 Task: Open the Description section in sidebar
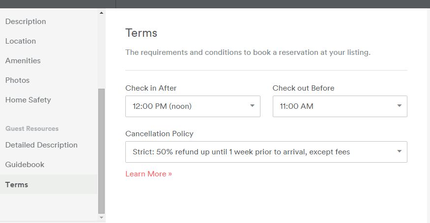(x=26, y=22)
